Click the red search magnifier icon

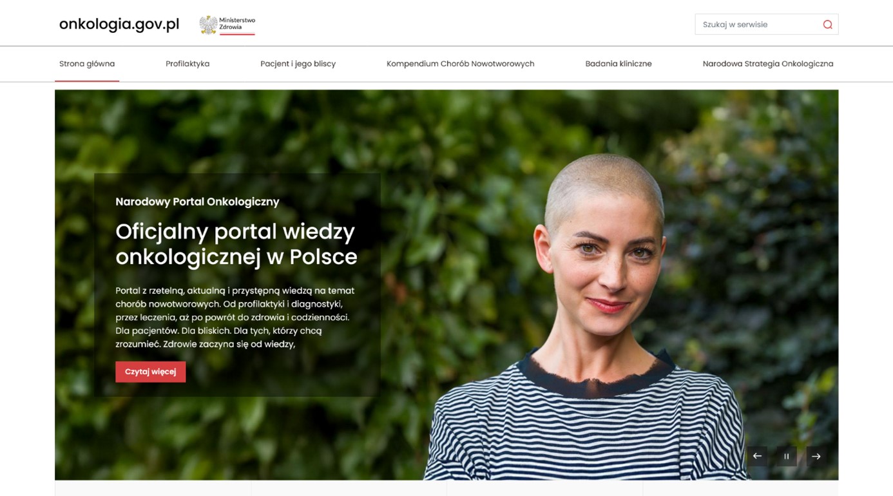coord(827,24)
